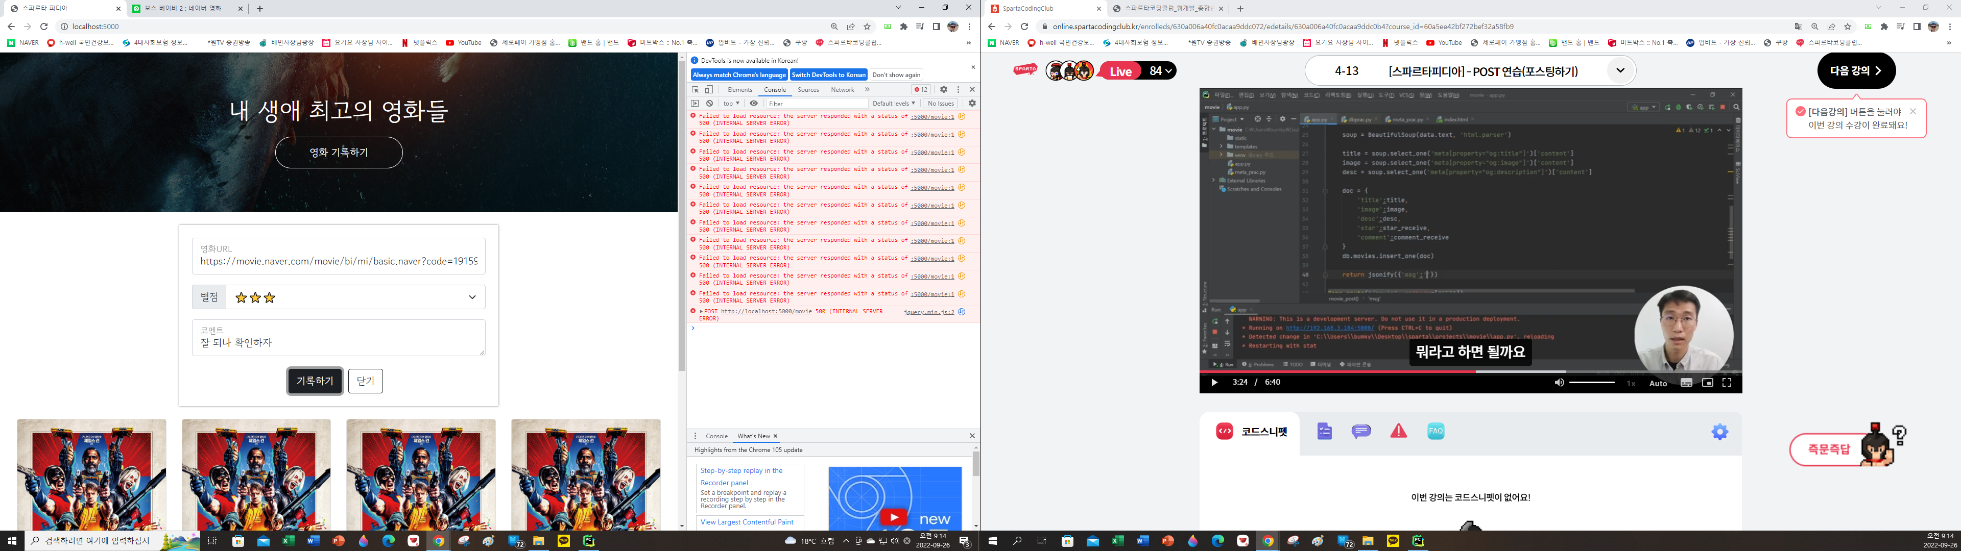This screenshot has height=551, width=1961.
Task: Open DevTools settings gear next to error count
Action: coord(943,90)
